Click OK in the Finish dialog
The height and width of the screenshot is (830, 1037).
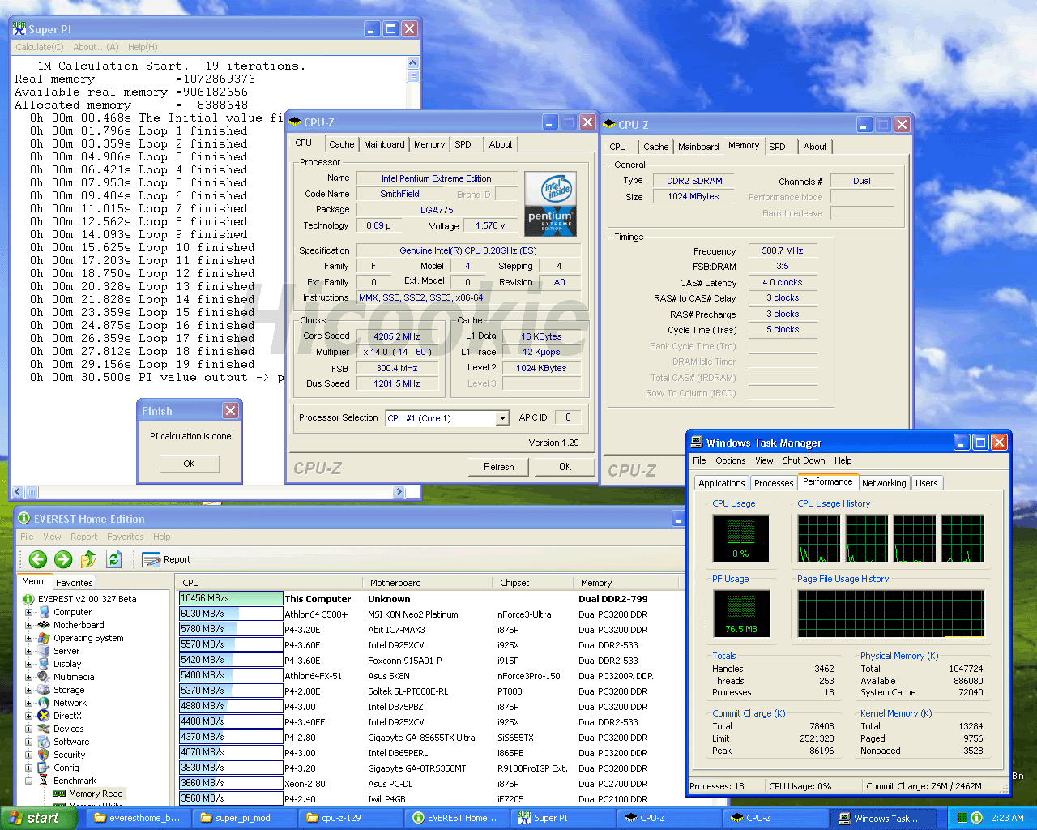[189, 464]
